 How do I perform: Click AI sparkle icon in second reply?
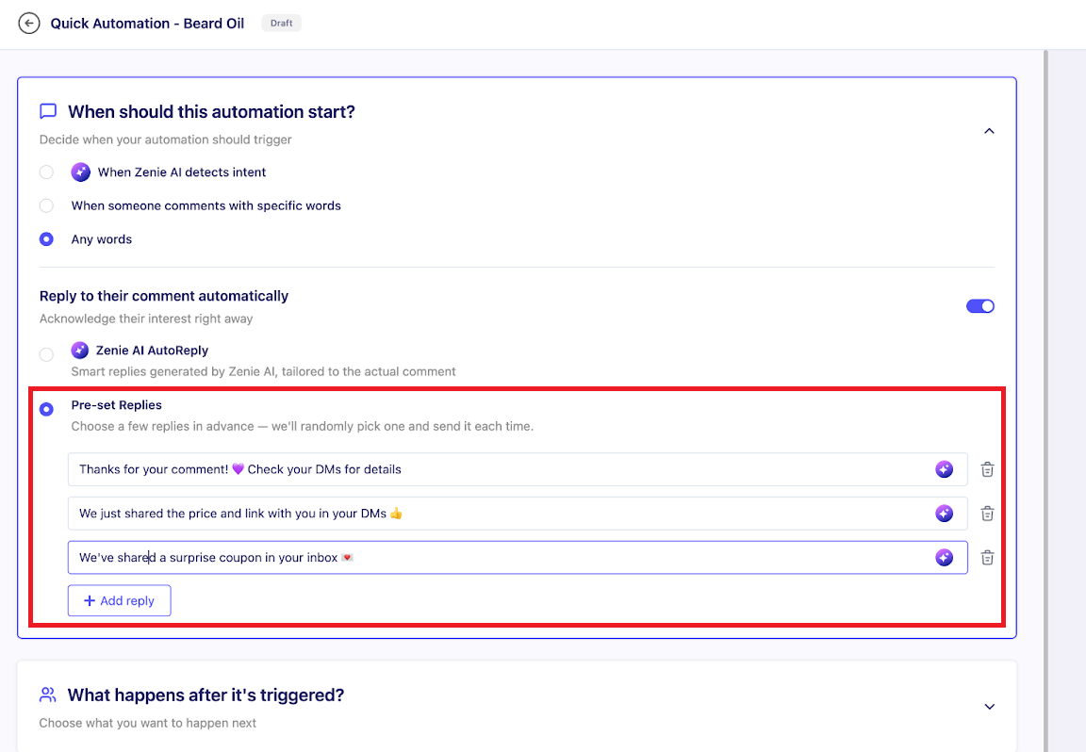click(944, 514)
